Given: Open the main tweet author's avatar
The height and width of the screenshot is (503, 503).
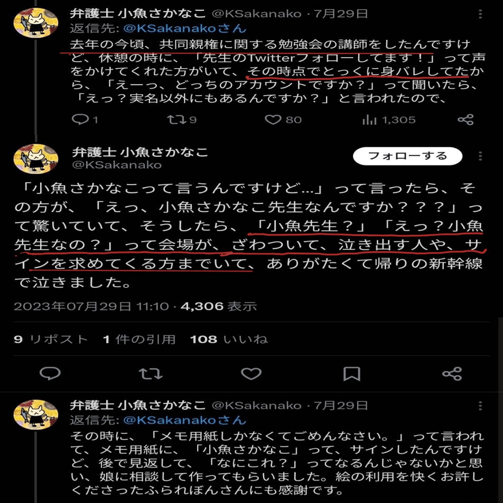Looking at the screenshot, I should pyautogui.click(x=36, y=159).
